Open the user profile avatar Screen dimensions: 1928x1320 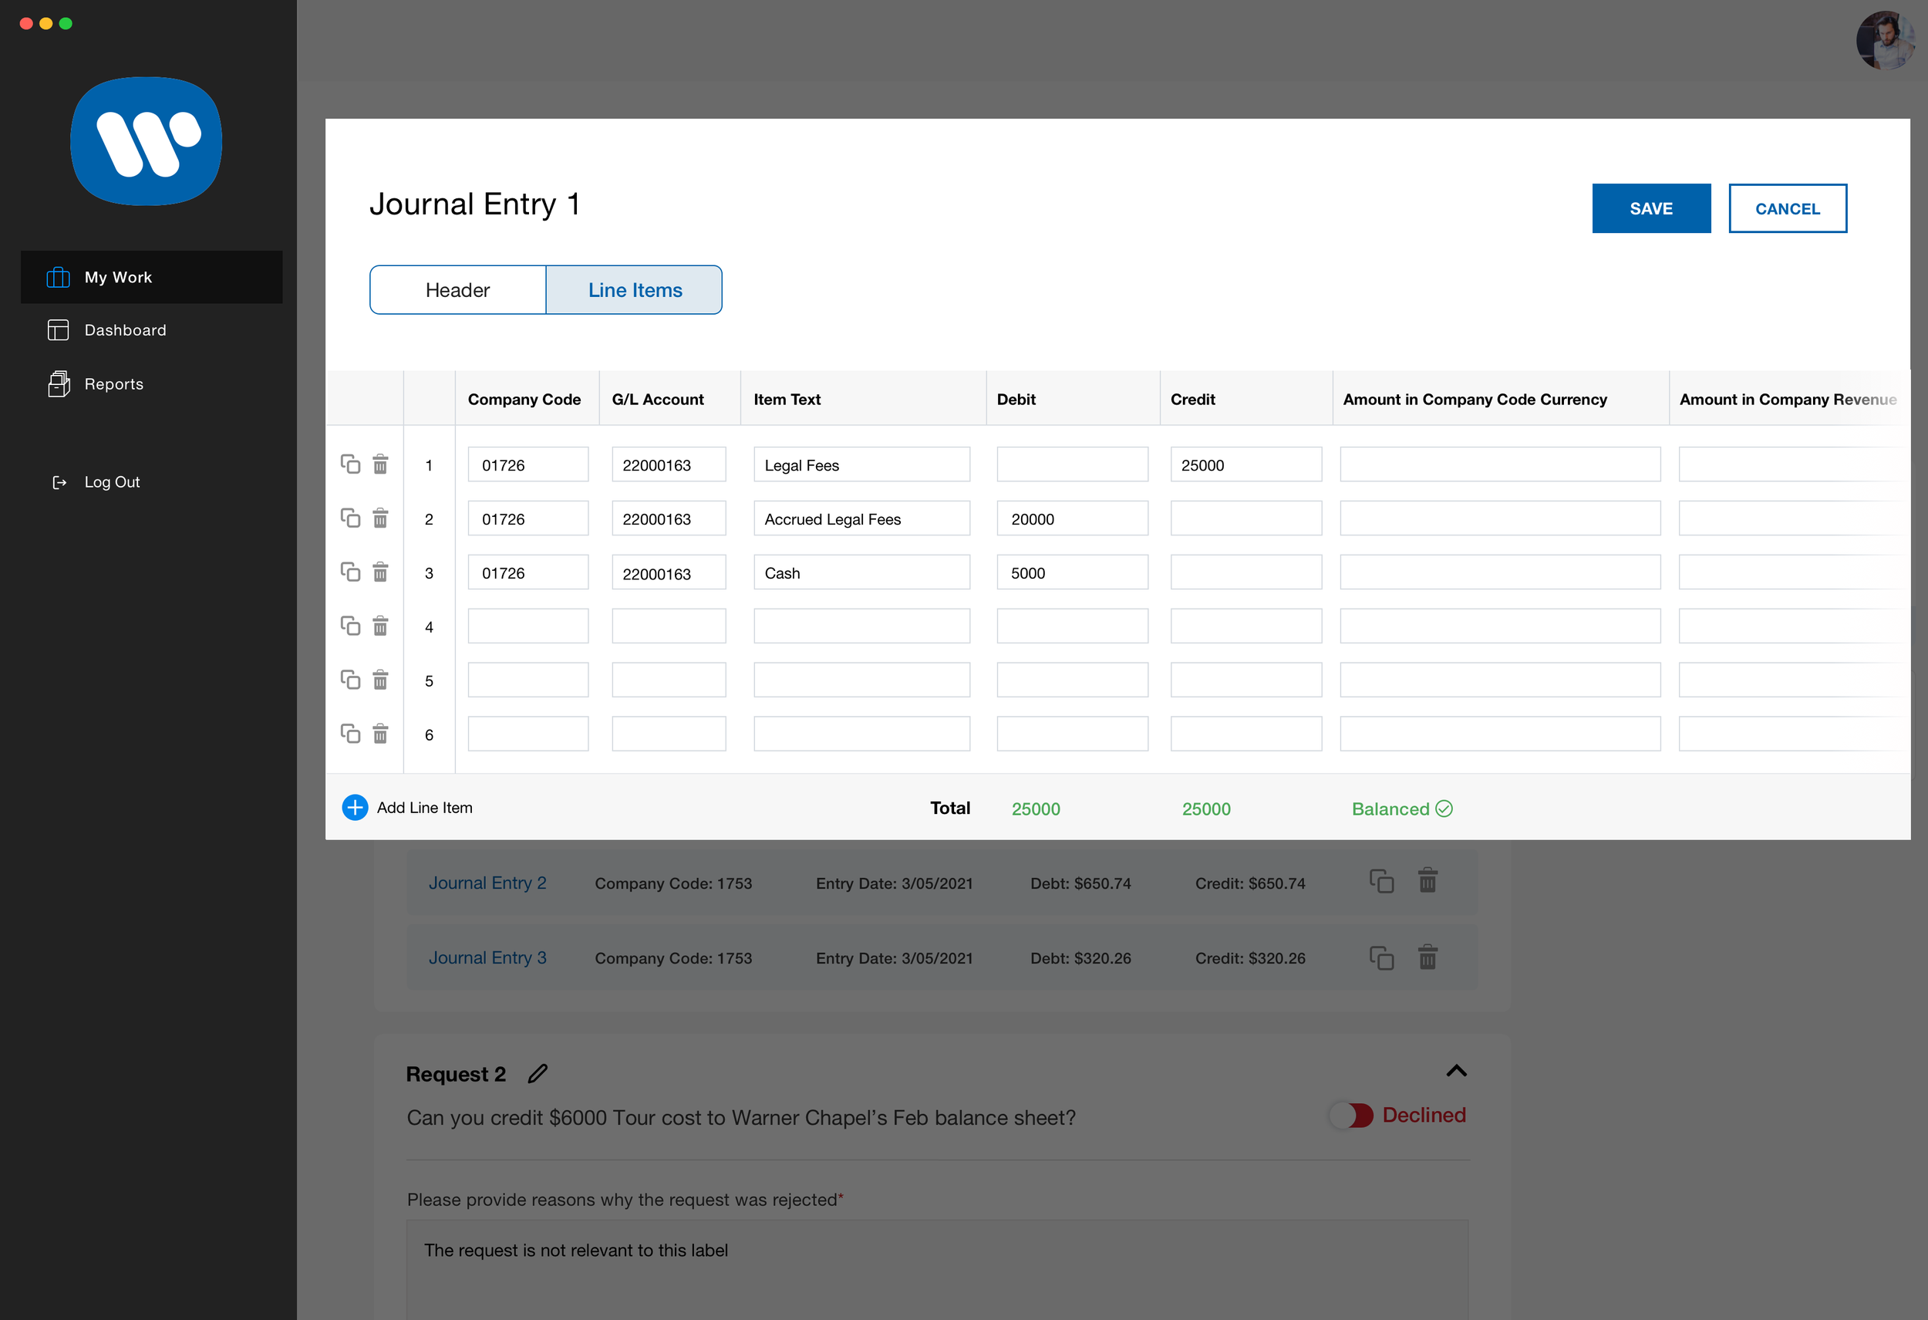click(x=1885, y=40)
